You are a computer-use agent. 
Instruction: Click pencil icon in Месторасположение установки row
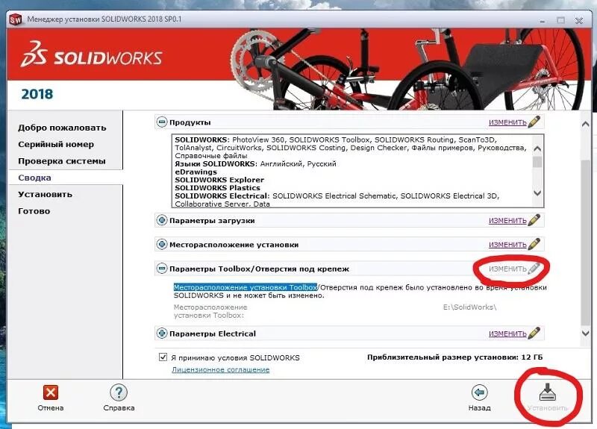tap(534, 244)
